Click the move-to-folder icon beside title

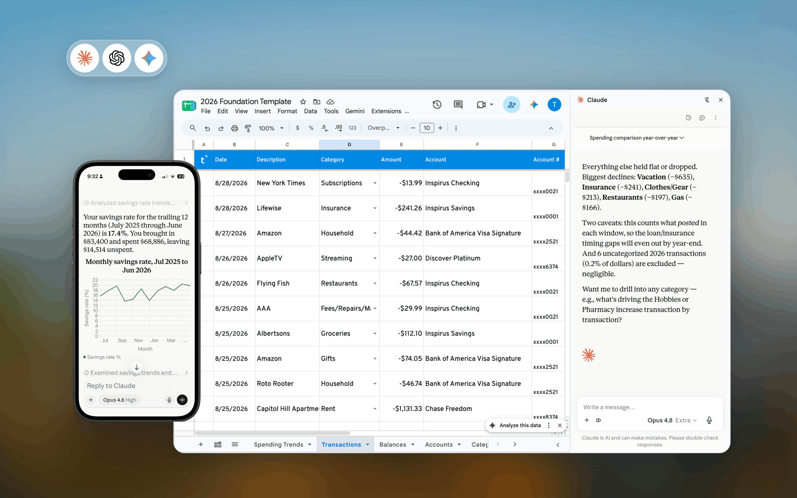pos(317,101)
